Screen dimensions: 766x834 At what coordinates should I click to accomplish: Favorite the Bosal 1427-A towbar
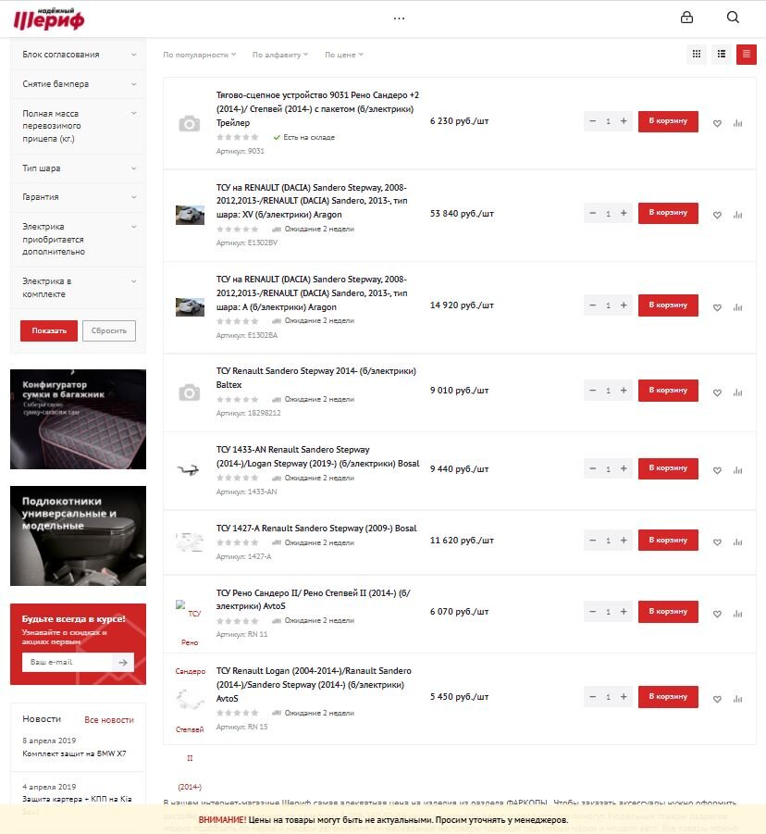[x=717, y=542]
